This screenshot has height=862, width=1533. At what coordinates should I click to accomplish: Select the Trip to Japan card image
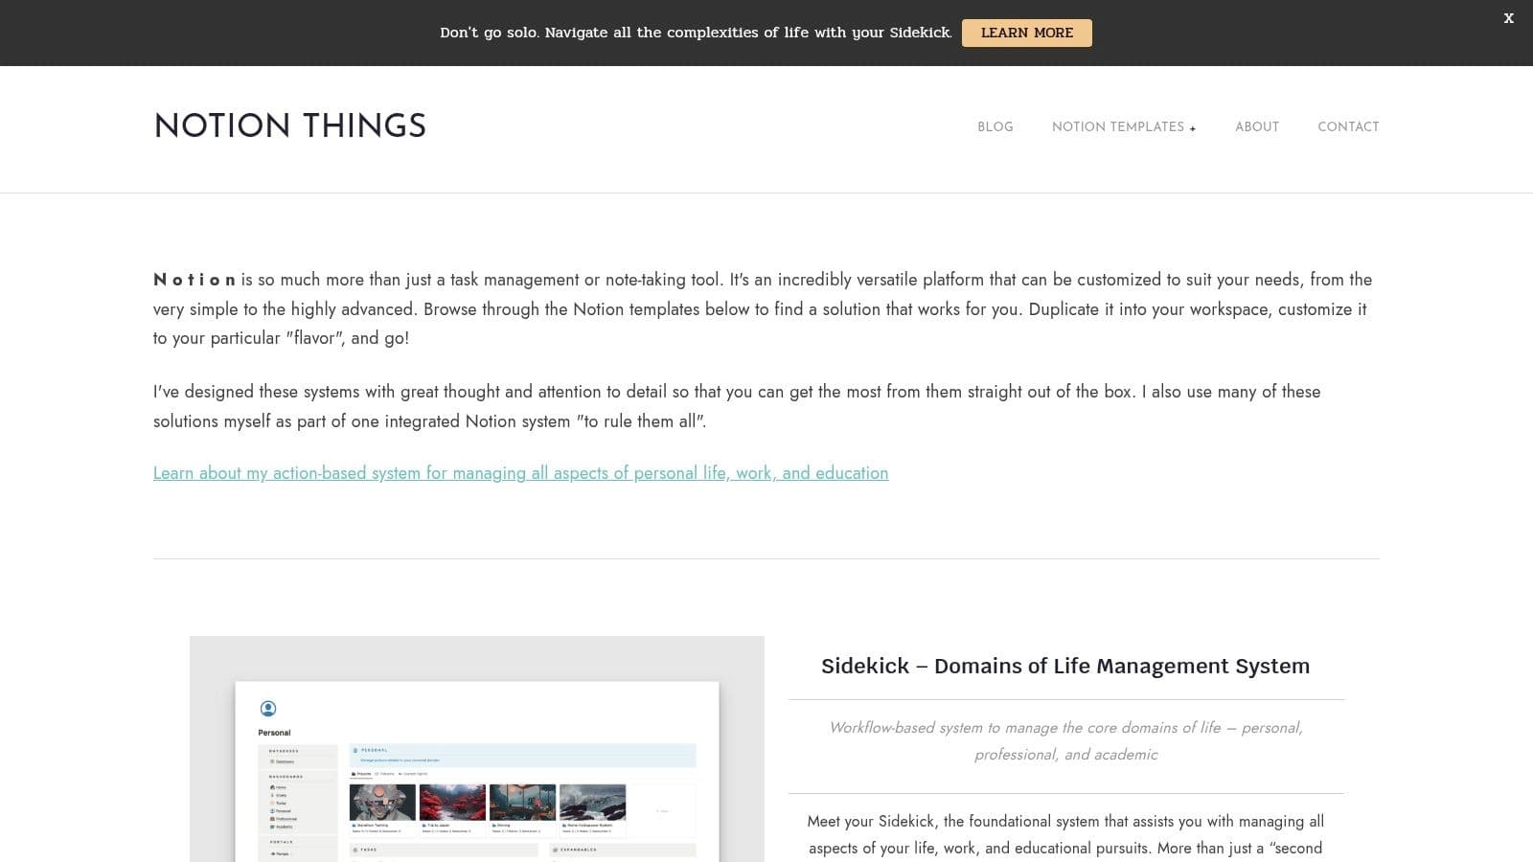[452, 802]
